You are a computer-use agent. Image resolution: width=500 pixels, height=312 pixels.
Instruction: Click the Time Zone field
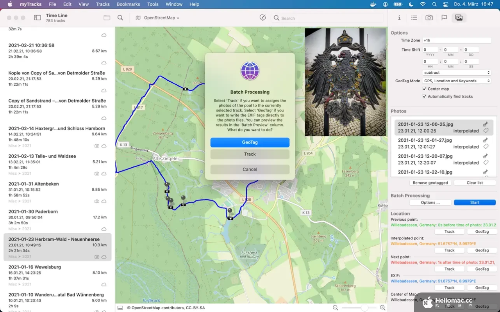[x=457, y=40]
